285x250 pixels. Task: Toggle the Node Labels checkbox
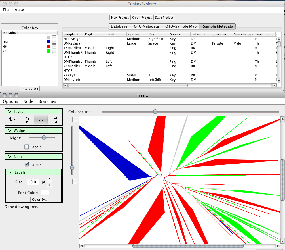click(27, 164)
